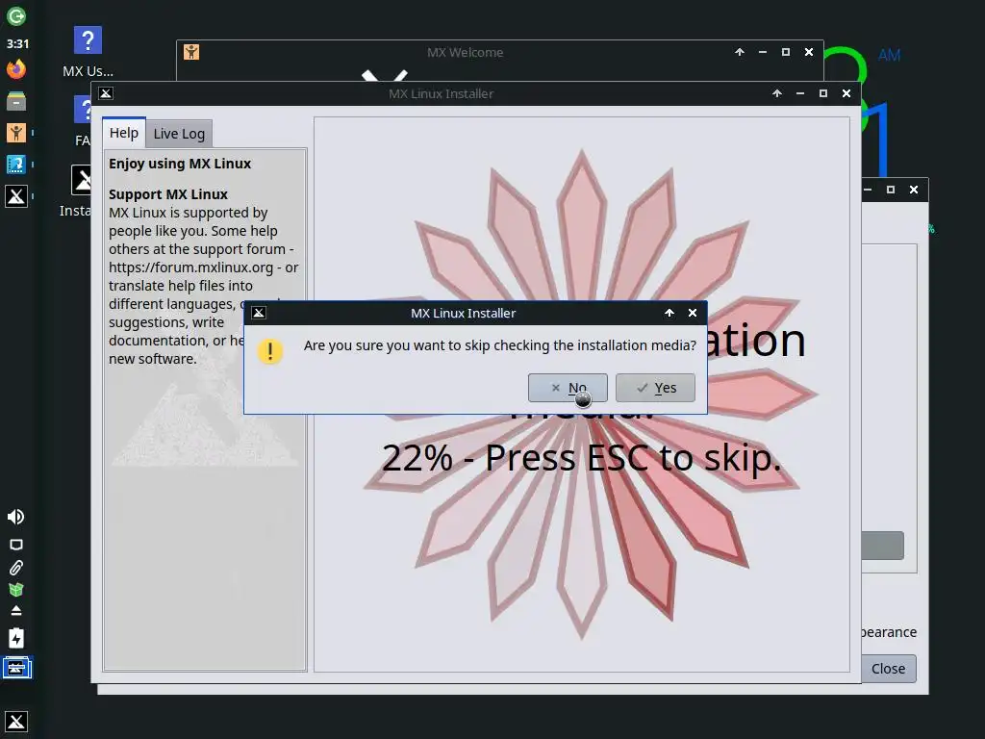This screenshot has height=739, width=985.
Task: Open MX User Manual desktop icon
Action: tap(88, 52)
